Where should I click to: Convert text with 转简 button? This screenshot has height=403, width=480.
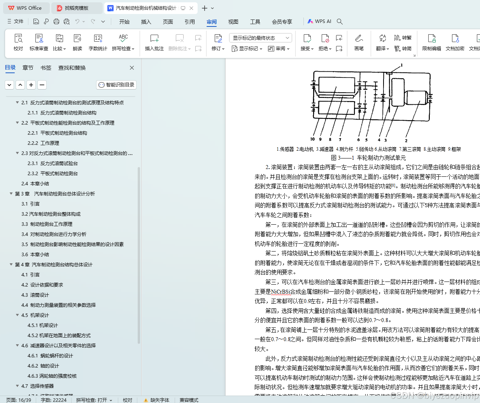403,49
